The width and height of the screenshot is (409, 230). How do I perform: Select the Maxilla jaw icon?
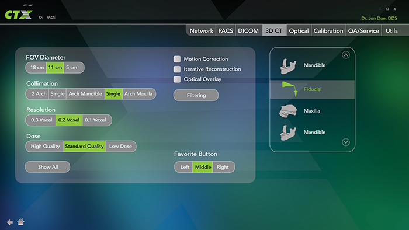[288, 111]
